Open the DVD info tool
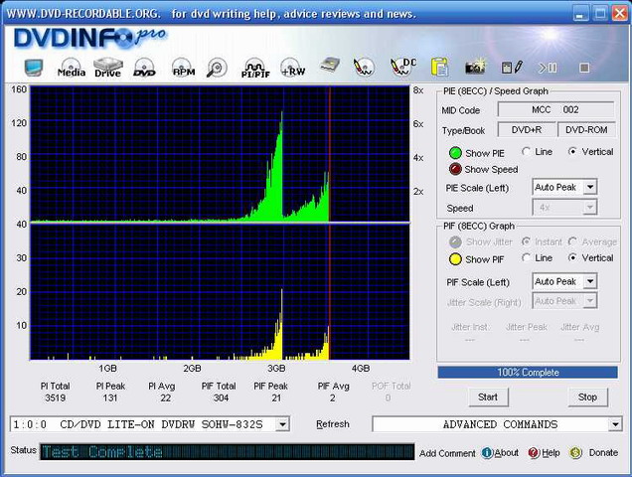Image resolution: width=632 pixels, height=477 pixels. click(144, 68)
